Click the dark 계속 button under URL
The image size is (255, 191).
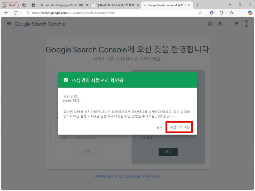click(x=168, y=152)
